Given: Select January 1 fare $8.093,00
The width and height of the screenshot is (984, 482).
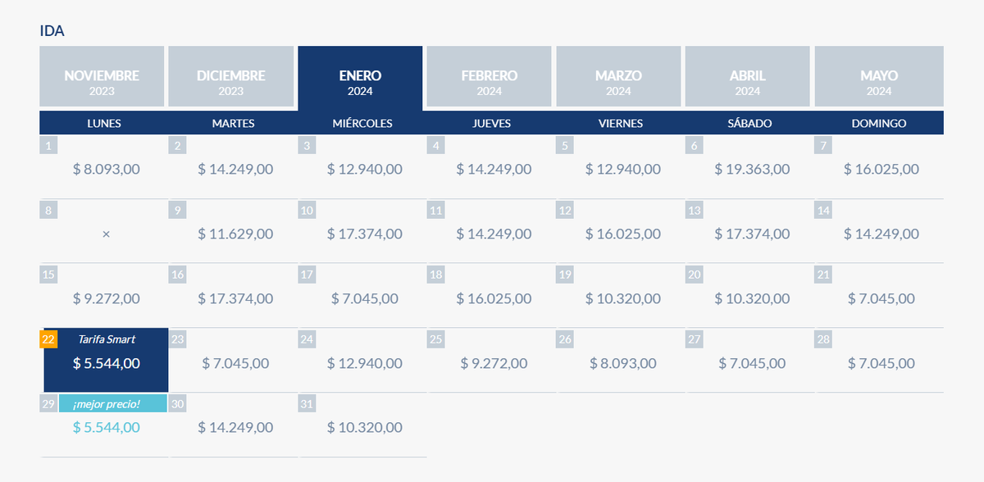Looking at the screenshot, I should point(106,170).
